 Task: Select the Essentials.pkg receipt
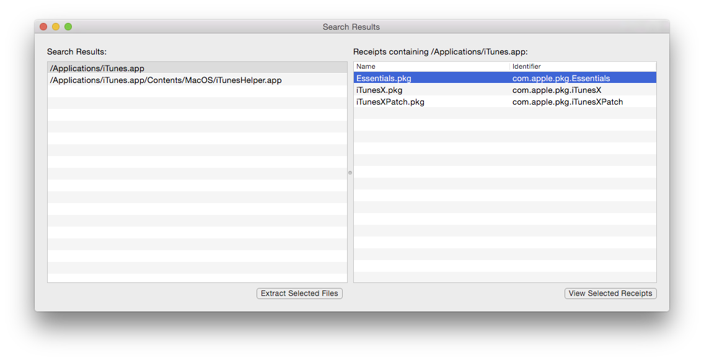(384, 78)
